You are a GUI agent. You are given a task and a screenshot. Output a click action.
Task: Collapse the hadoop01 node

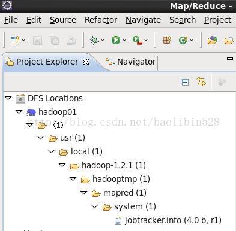click(x=19, y=112)
